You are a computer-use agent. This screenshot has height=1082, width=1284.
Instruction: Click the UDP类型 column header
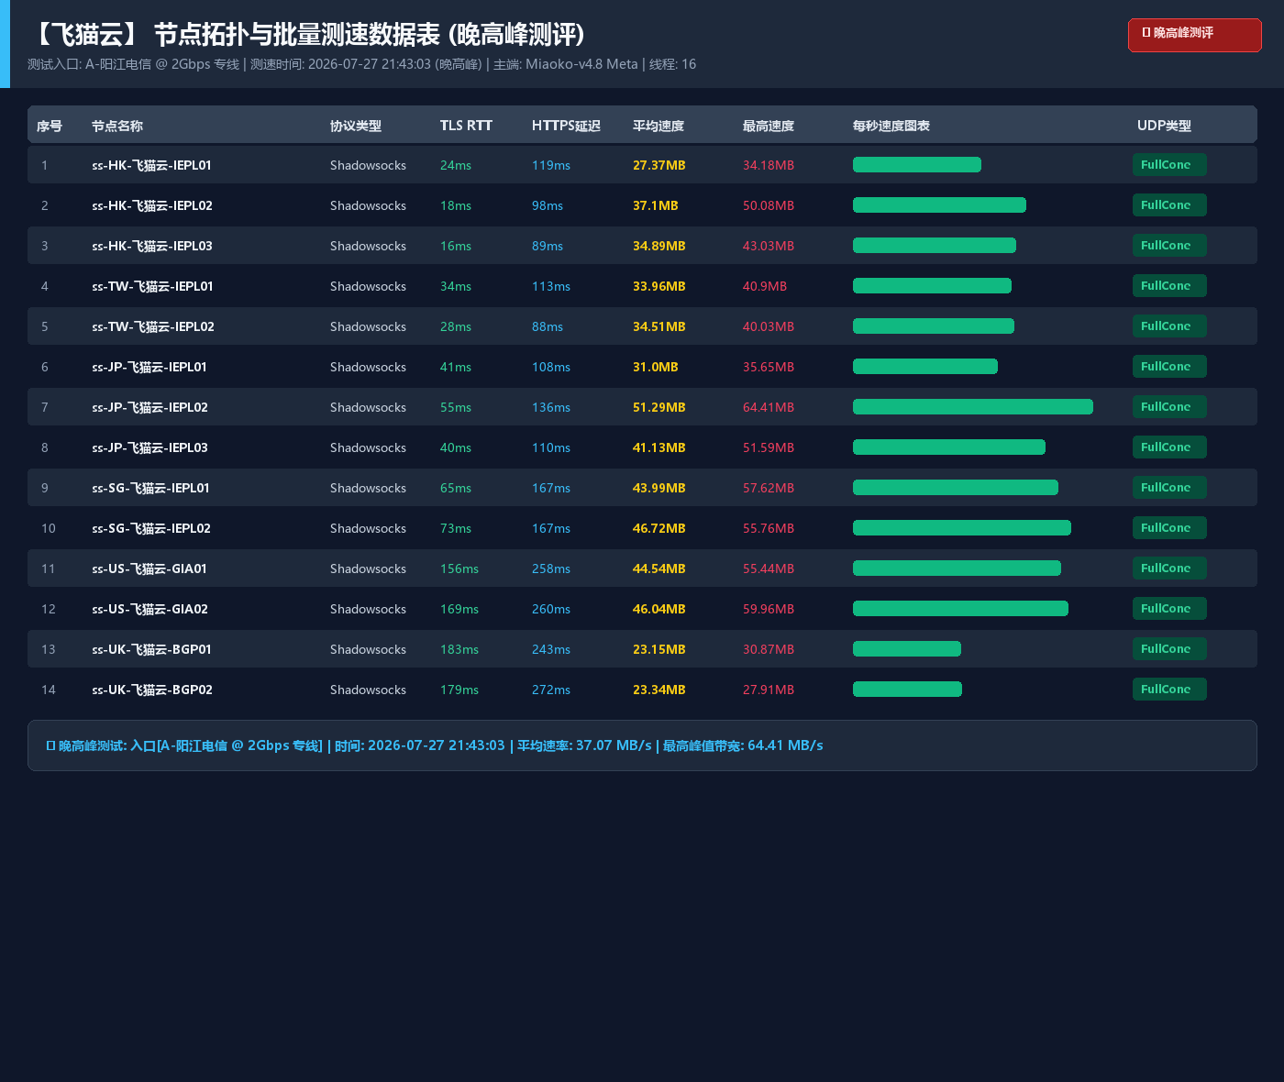[1164, 126]
